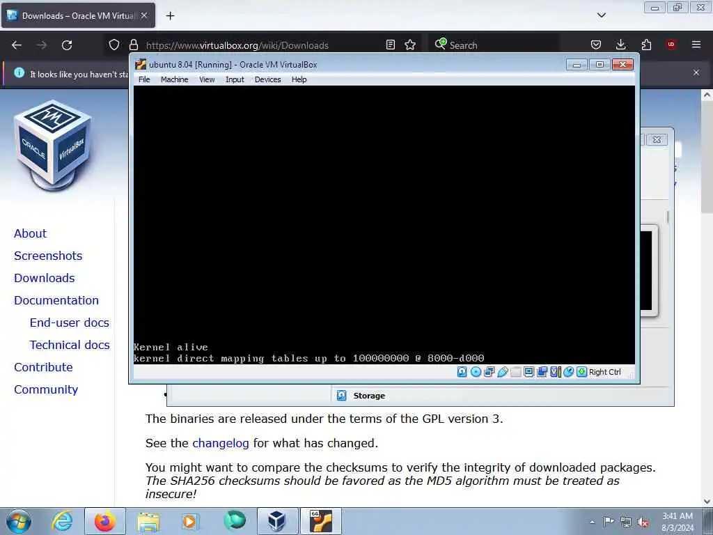
Task: Open the tracking protection shield icon
Action: [114, 45]
